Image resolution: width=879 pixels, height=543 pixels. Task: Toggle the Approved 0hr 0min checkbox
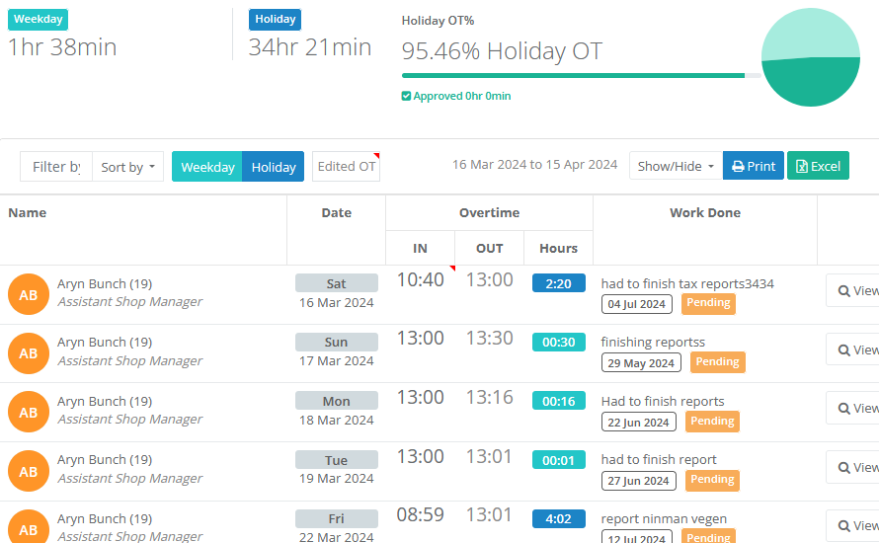[x=406, y=97]
